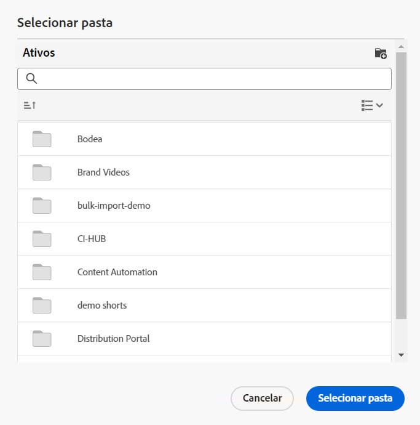Confirm with the Selecionar pasta button
Screen dimensions: 420x425
[355, 399]
